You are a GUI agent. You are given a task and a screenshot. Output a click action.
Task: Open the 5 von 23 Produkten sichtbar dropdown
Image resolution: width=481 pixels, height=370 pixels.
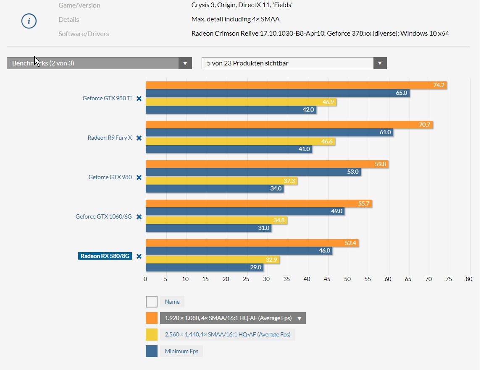point(294,63)
